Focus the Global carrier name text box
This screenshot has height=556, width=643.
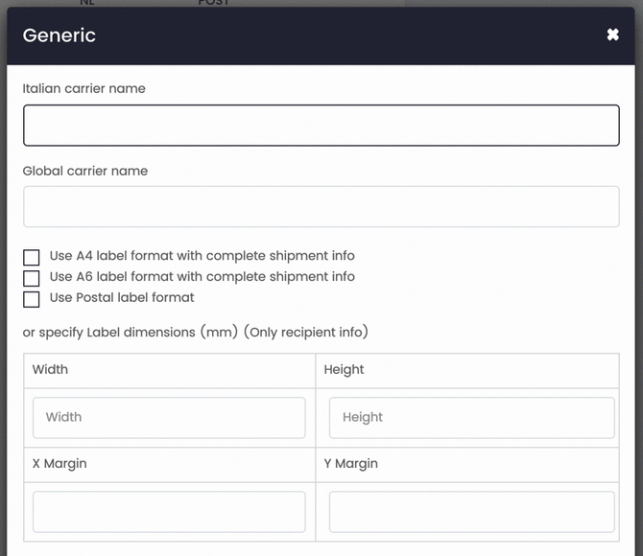tap(321, 207)
